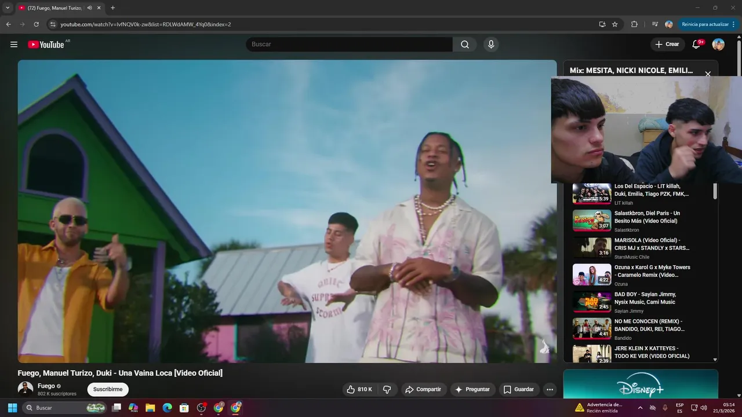Bookmark this page with the star
This screenshot has height=417, width=742.
(615, 24)
